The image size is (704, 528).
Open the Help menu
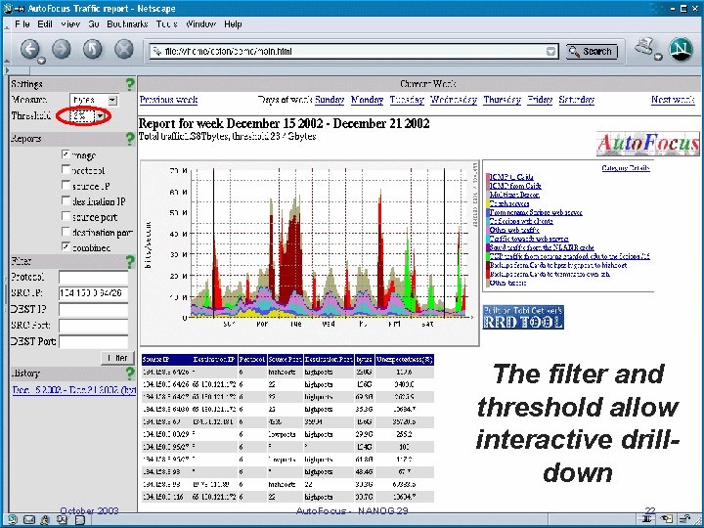pyautogui.click(x=233, y=24)
